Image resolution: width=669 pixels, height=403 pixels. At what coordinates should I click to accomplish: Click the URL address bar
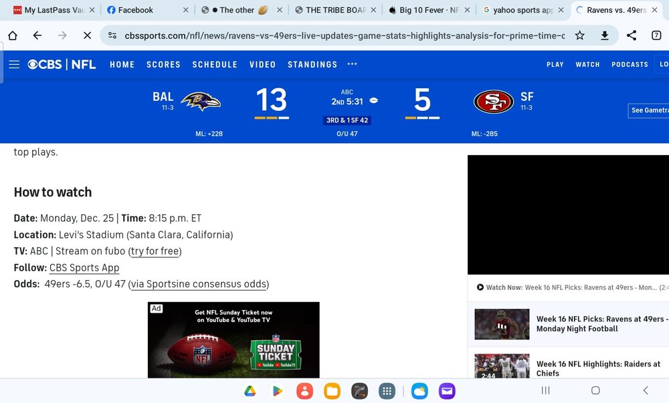point(344,35)
